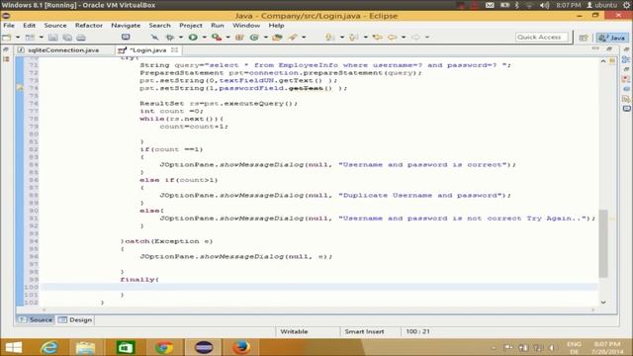This screenshot has height=356, width=633.
Task: Switch to the Design tab
Action: (x=75, y=319)
